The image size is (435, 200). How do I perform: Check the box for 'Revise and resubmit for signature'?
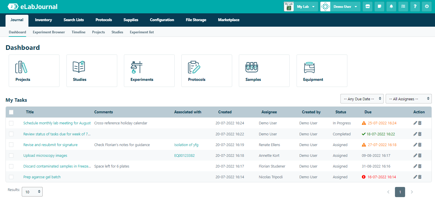(11, 145)
